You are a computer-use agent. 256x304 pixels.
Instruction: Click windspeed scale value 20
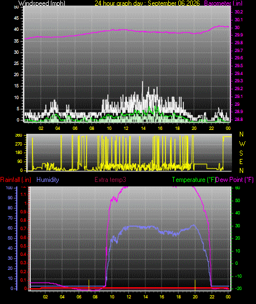coord(16,75)
